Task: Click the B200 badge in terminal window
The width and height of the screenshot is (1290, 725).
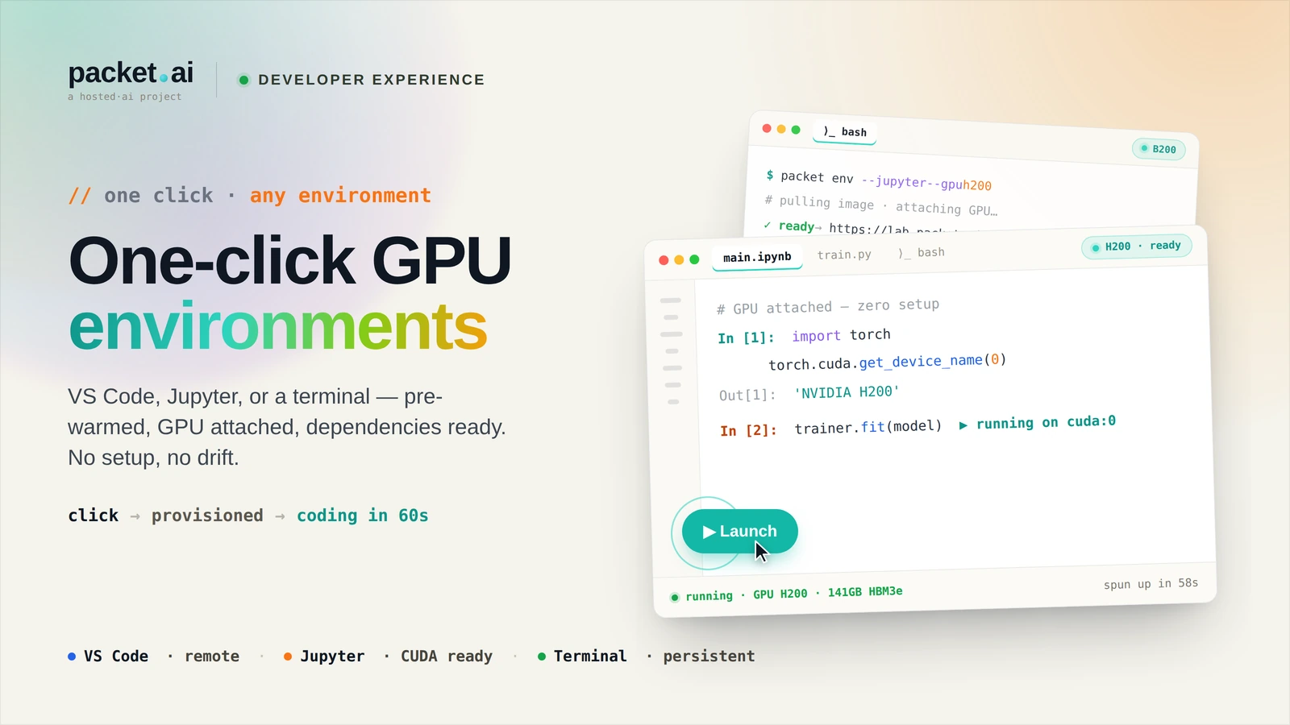Action: click(1159, 149)
